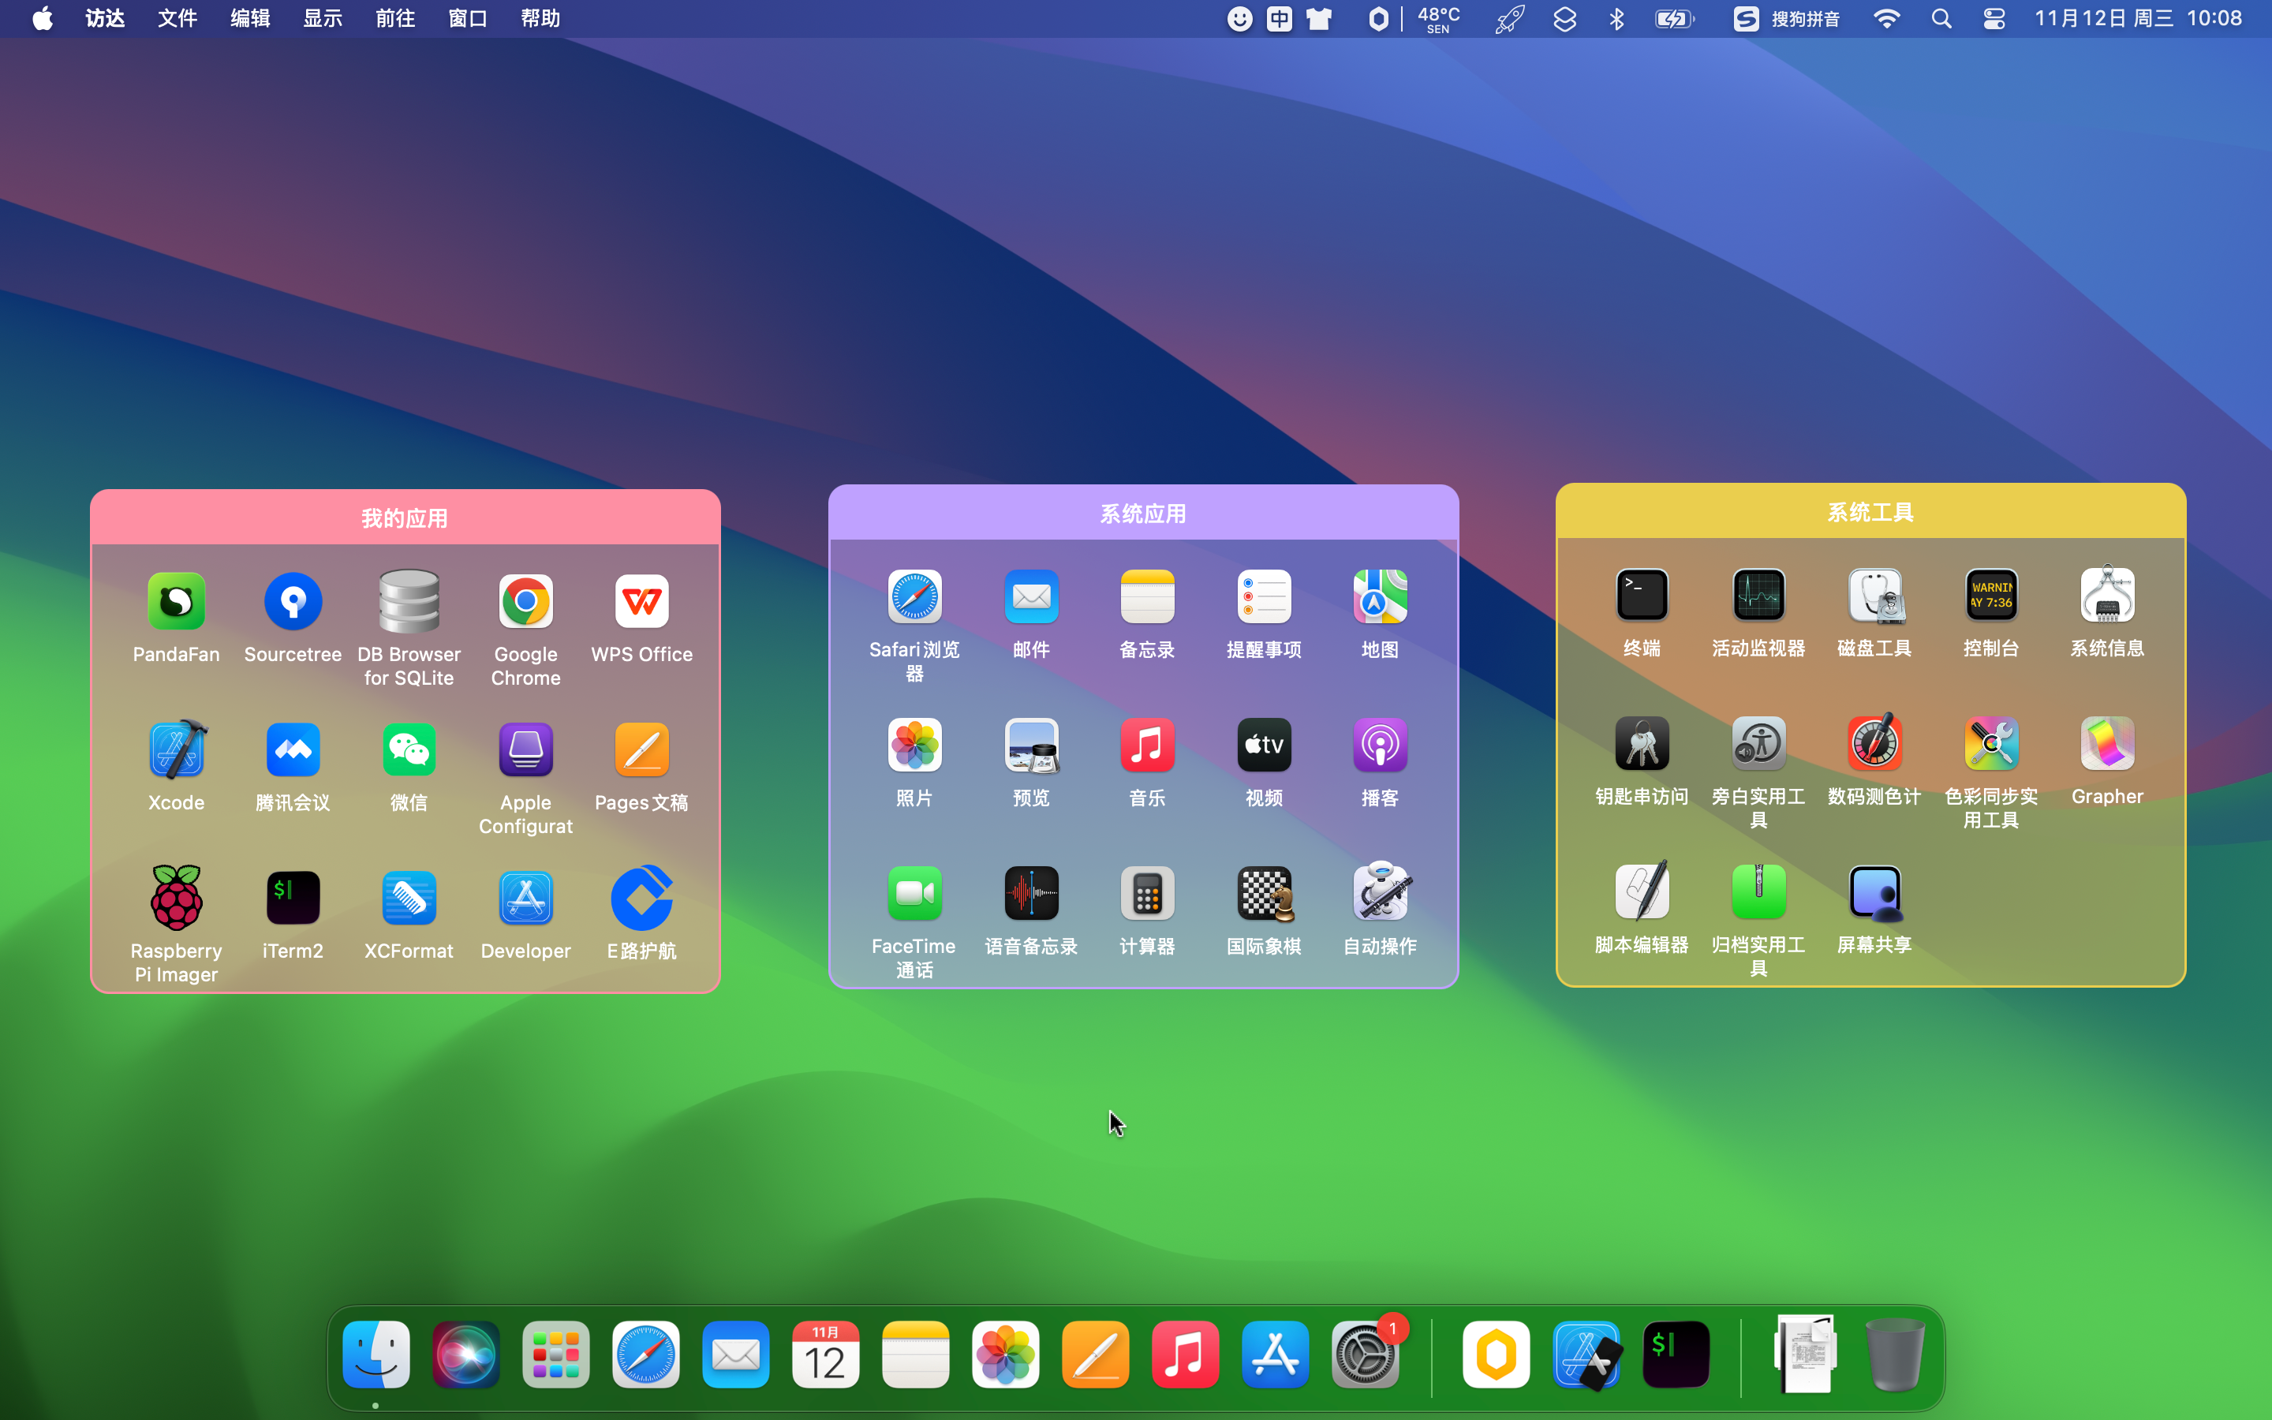Open Spotlight search from menu bar

(1941, 18)
